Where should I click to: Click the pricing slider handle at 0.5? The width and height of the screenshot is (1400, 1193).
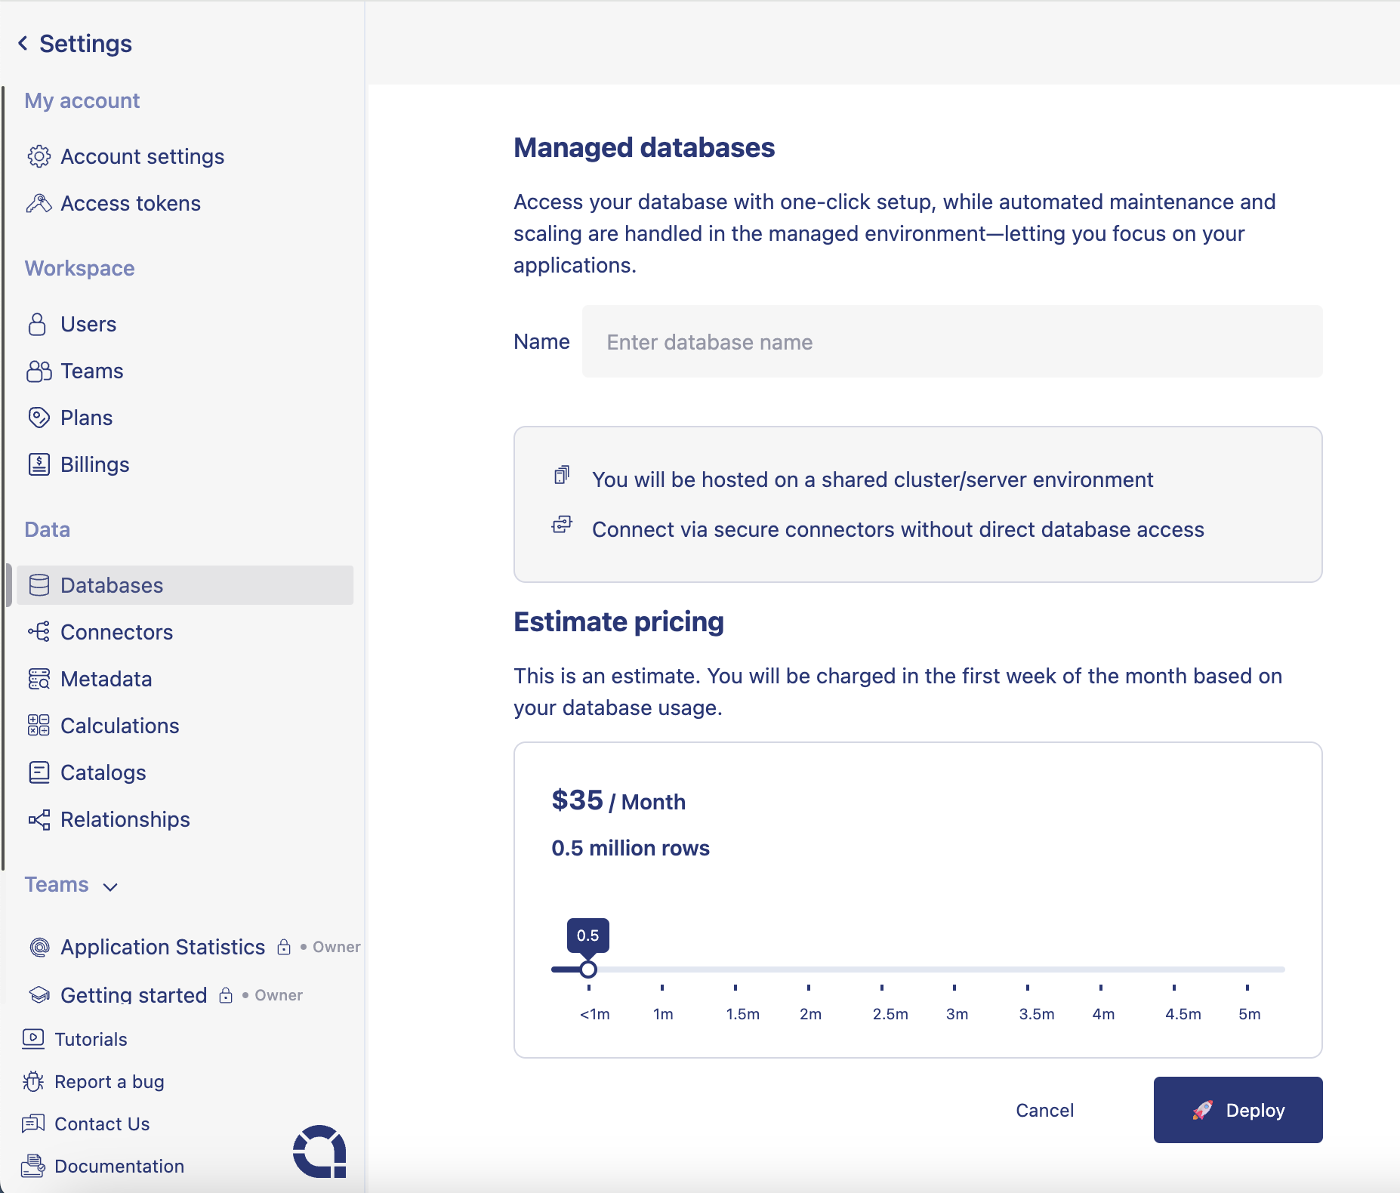click(588, 969)
